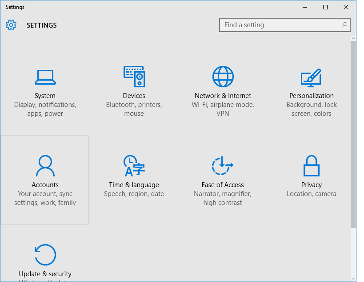Click 'Bluetooth, printers, mouse' description
364x282 pixels.
click(x=134, y=109)
